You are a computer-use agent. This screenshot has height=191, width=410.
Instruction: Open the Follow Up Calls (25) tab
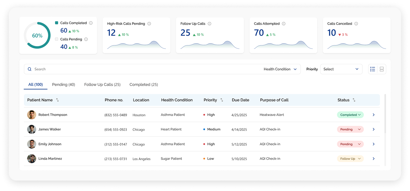(x=102, y=85)
